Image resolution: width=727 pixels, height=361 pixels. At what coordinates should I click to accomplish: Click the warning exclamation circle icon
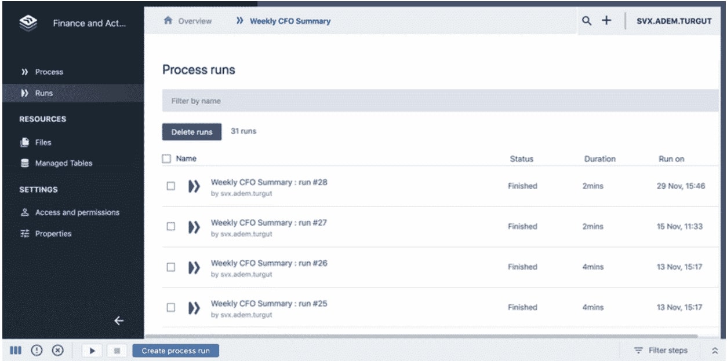tap(37, 350)
